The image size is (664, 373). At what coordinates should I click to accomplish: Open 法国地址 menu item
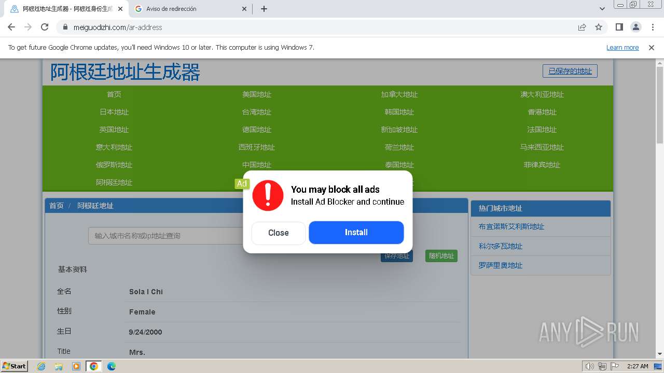[x=542, y=130]
